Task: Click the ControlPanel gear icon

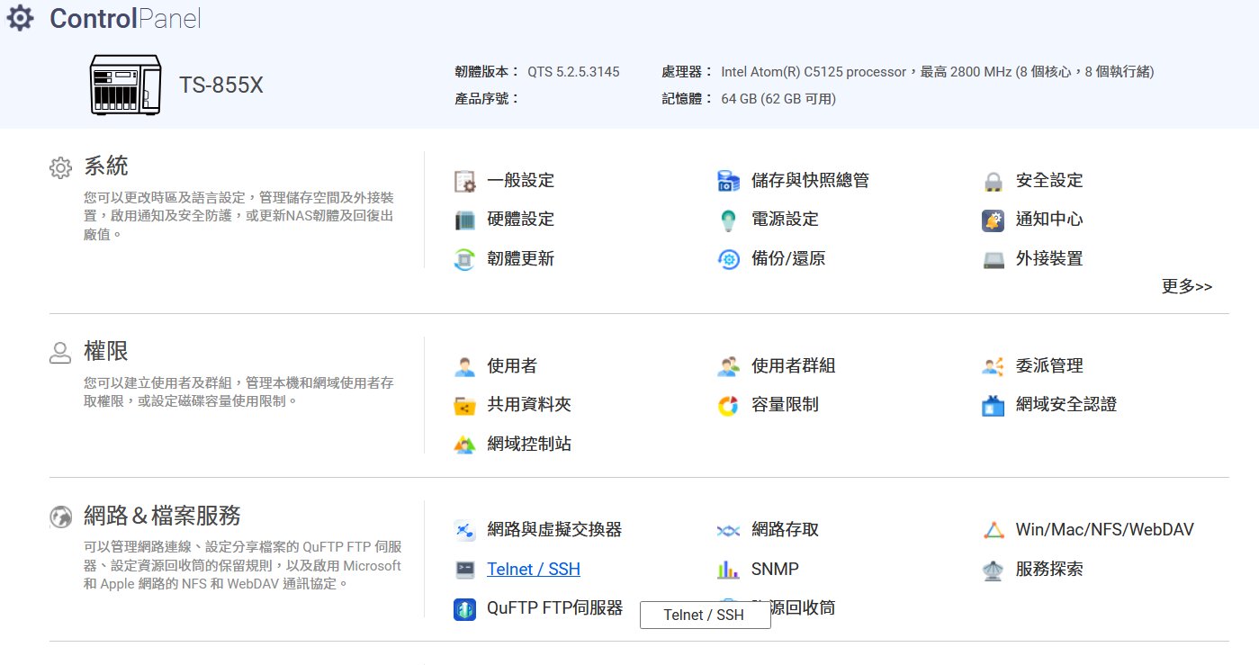Action: [x=20, y=17]
